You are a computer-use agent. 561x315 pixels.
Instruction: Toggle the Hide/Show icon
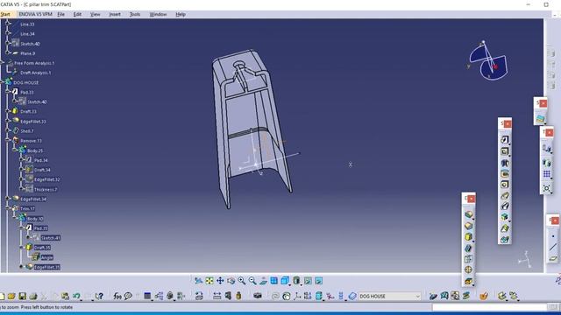point(308,281)
